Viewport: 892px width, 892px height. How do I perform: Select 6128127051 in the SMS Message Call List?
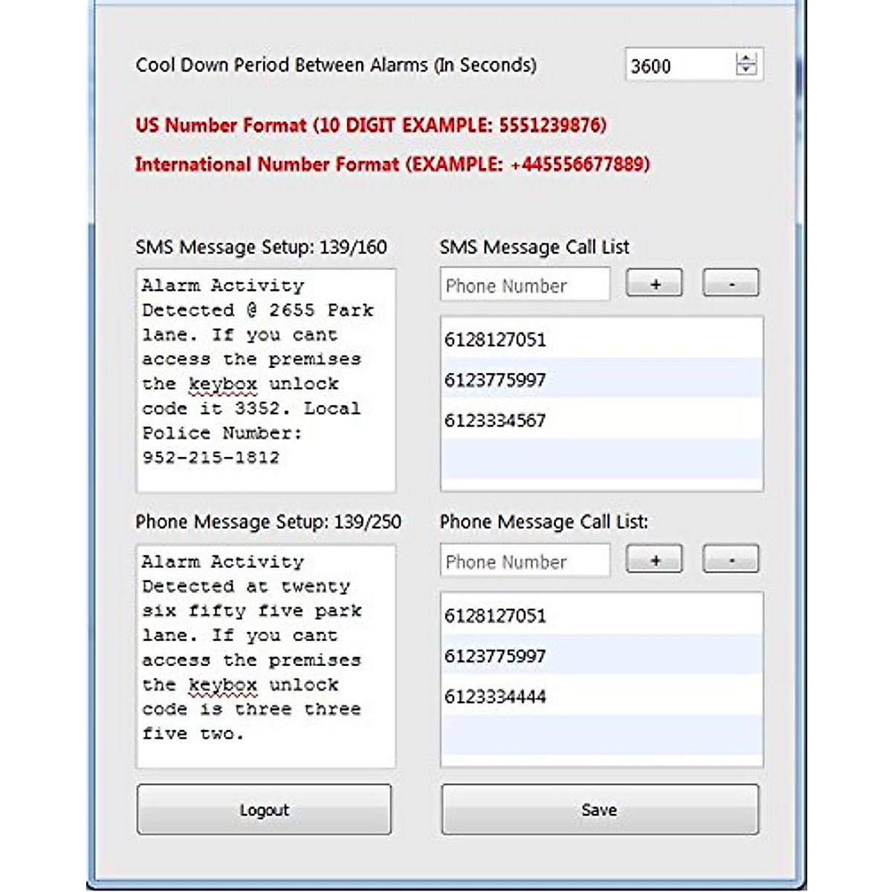pyautogui.click(x=496, y=340)
